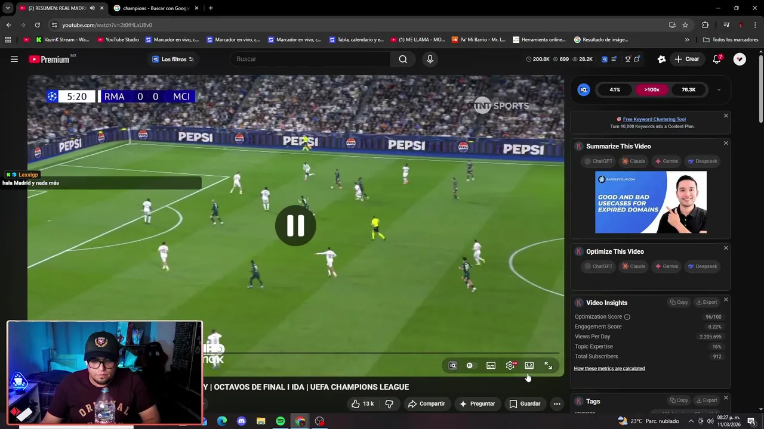Open Chrome extensions puzzle icon
The height and width of the screenshot is (429, 764).
[705, 25]
